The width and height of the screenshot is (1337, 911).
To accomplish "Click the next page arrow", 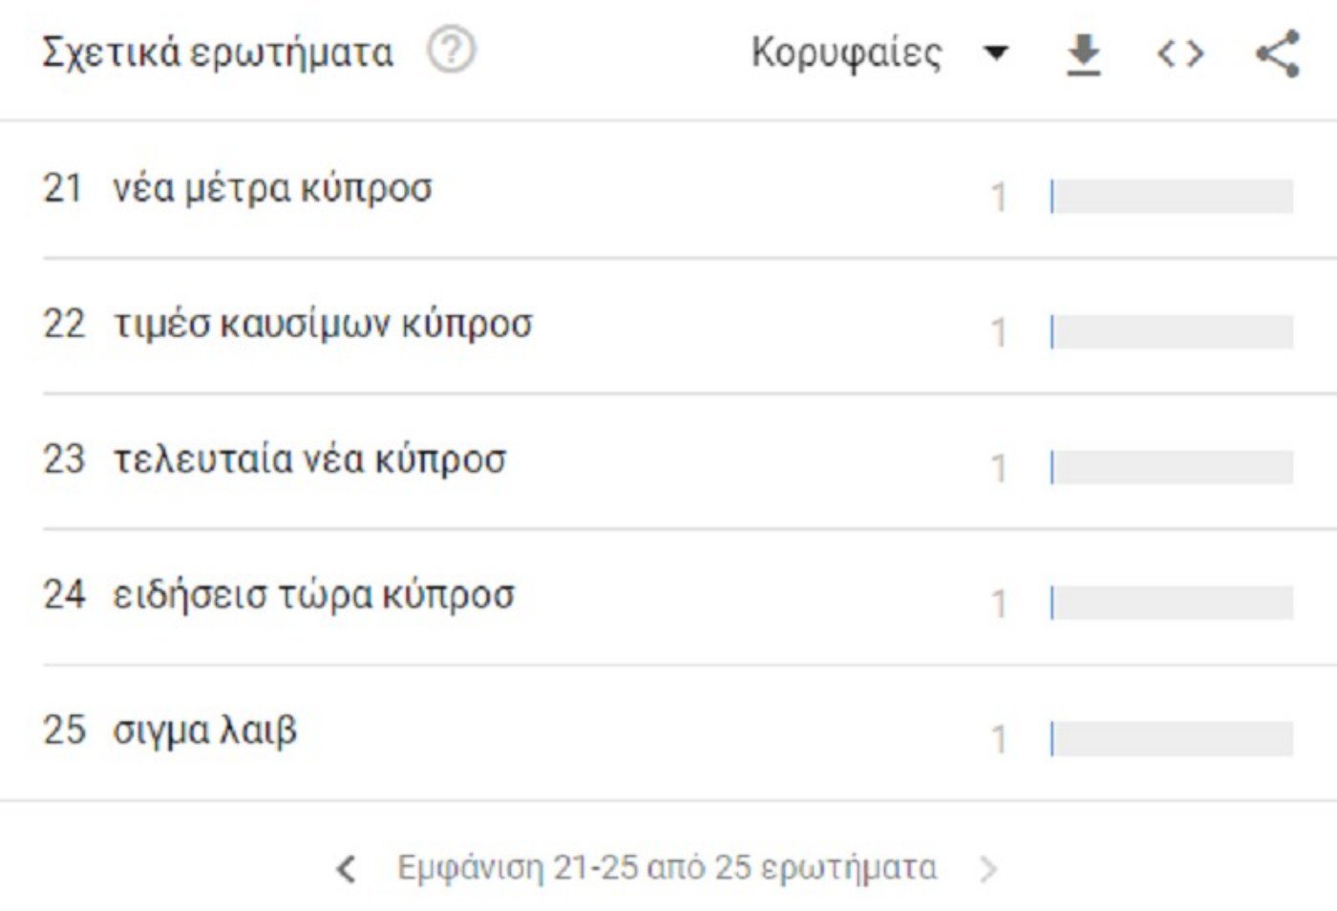I will 988,869.
